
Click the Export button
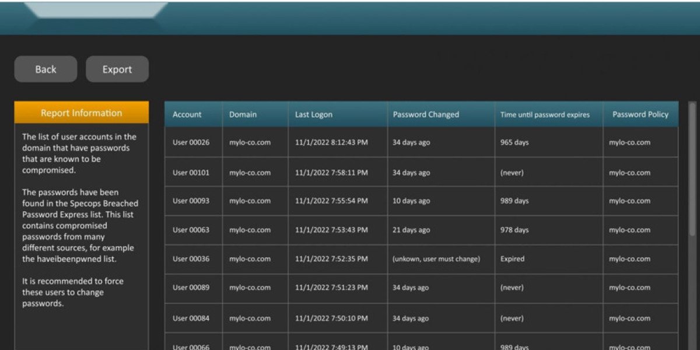point(117,69)
